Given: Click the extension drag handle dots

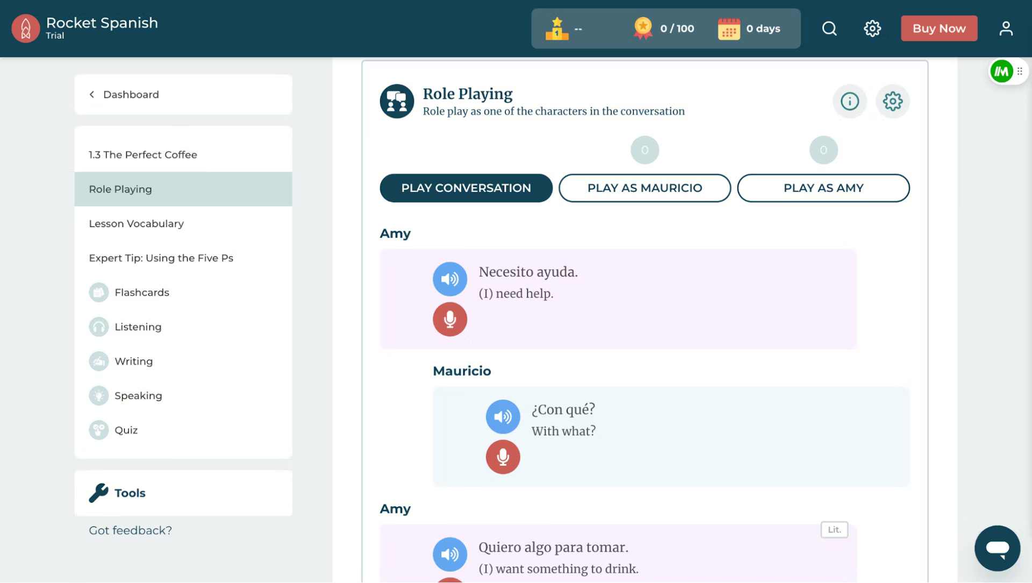Looking at the screenshot, I should pos(1020,71).
